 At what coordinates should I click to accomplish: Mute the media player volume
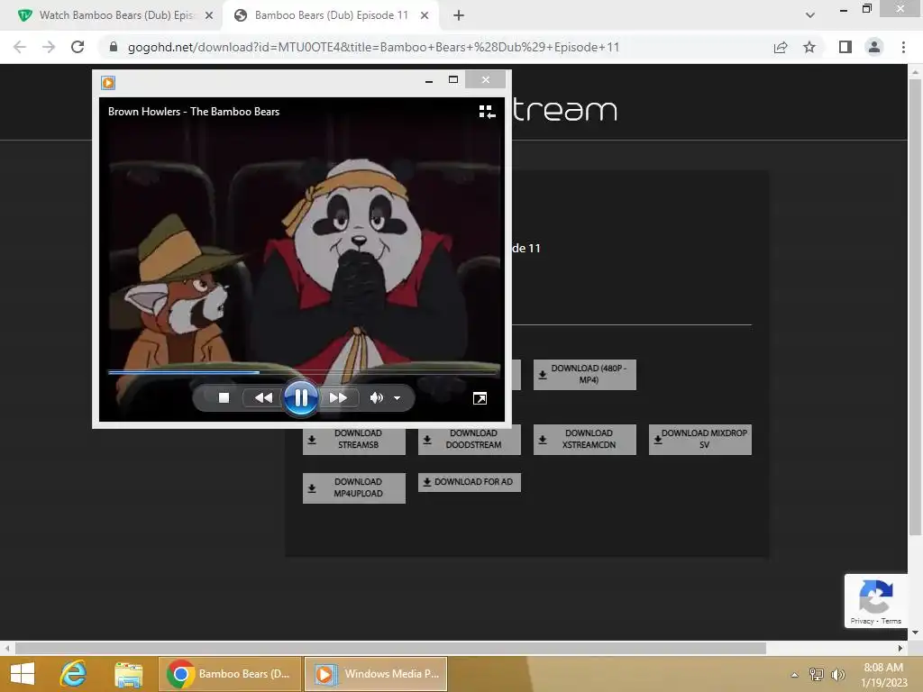point(376,398)
